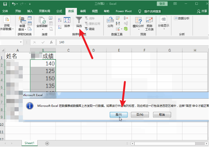The width and height of the screenshot is (209, 147).
Task: Select the Sheet1 worksheet tab
Action: (x=29, y=143)
